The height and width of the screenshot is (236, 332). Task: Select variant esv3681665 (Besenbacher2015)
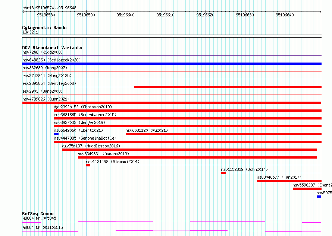click(85, 115)
